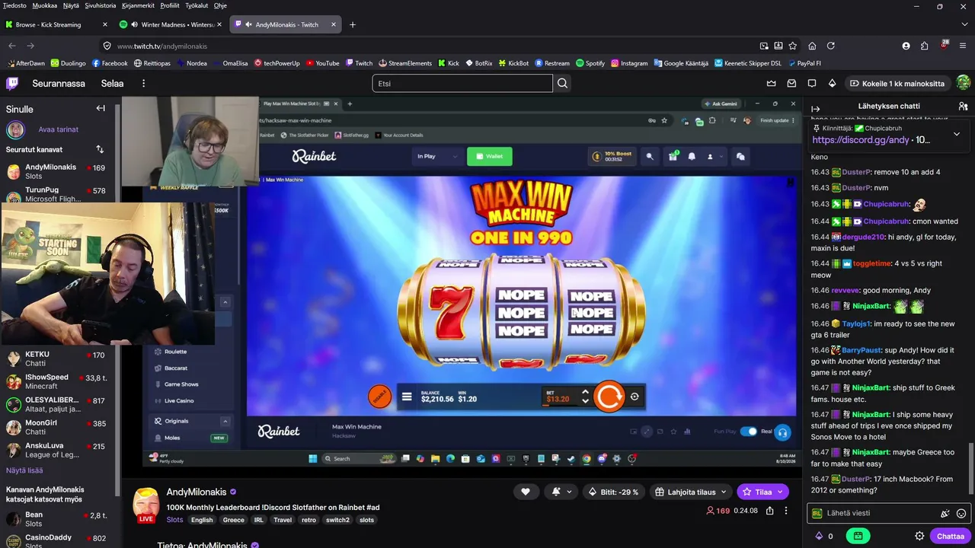Click the Rainbet magnifier search icon in stream
The width and height of the screenshot is (975, 548).
click(x=650, y=156)
